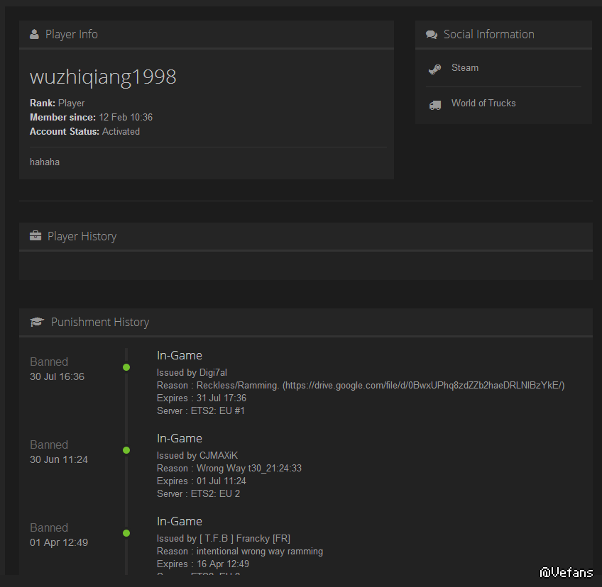Click the briefcase icon for Player History

click(35, 236)
